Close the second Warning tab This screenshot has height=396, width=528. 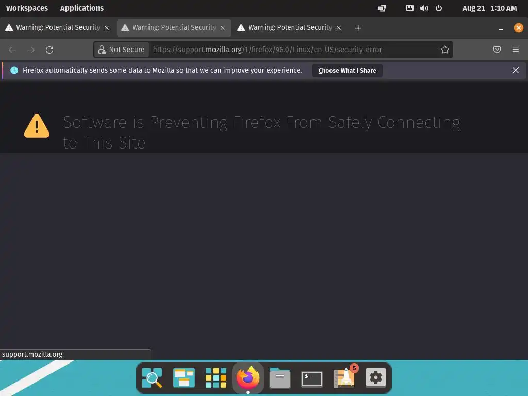click(x=223, y=28)
